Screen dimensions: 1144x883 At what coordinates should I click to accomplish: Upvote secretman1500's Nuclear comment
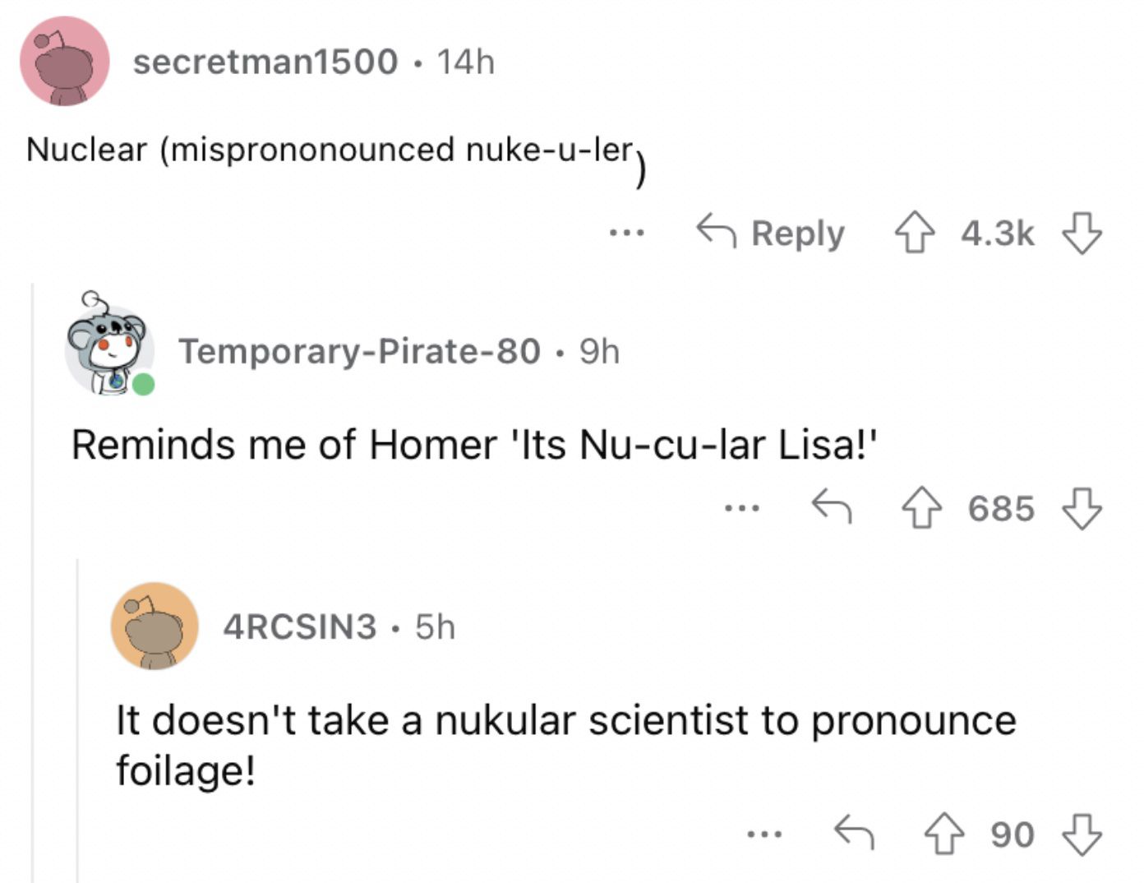(x=914, y=233)
